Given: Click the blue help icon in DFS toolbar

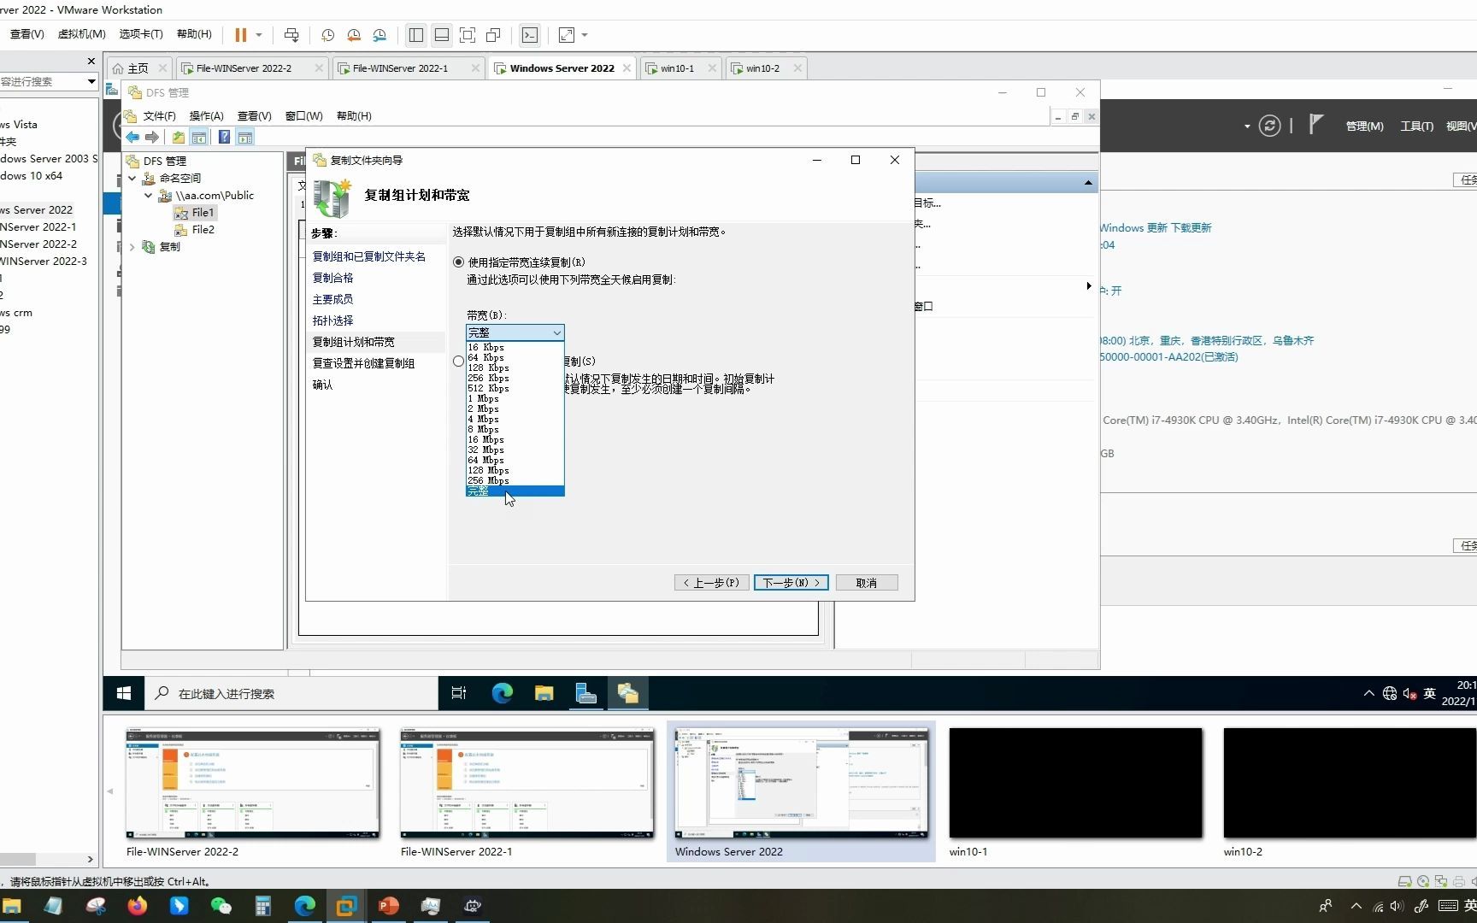Looking at the screenshot, I should click(224, 138).
